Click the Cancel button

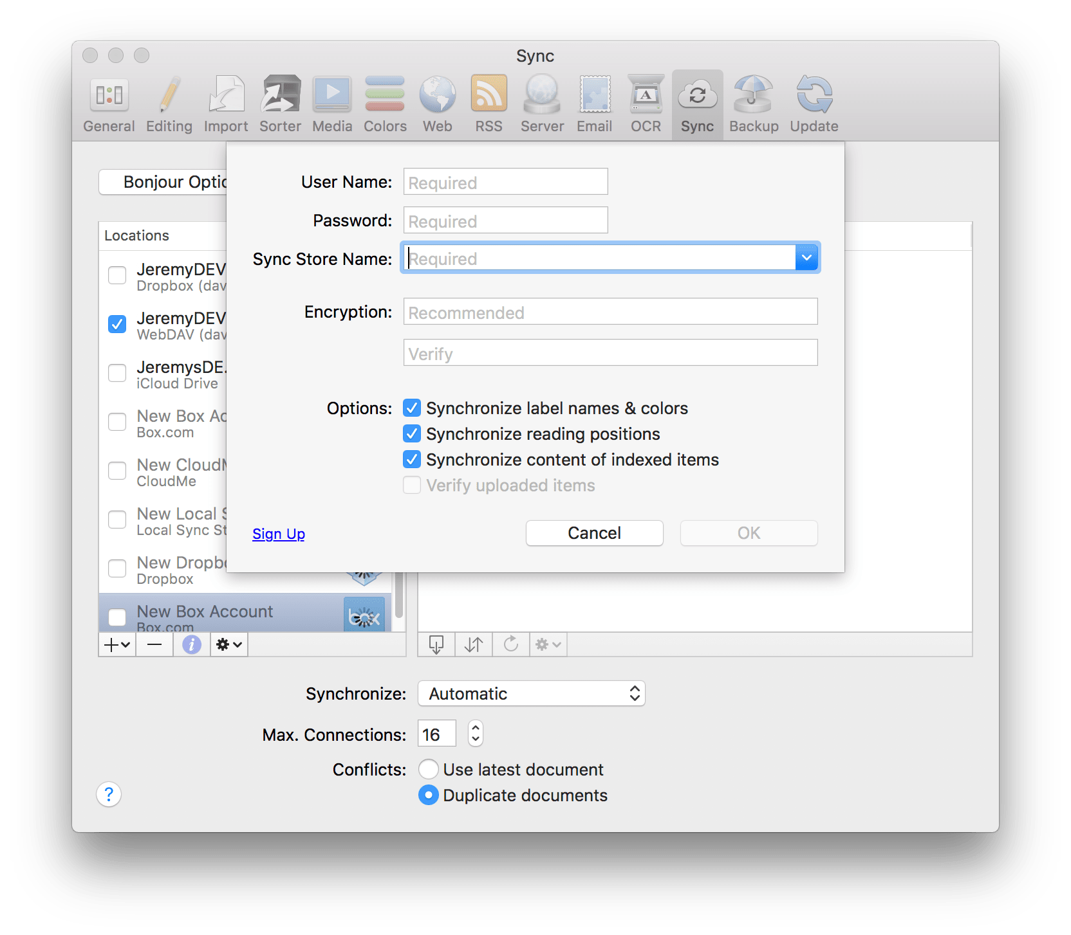click(x=594, y=533)
